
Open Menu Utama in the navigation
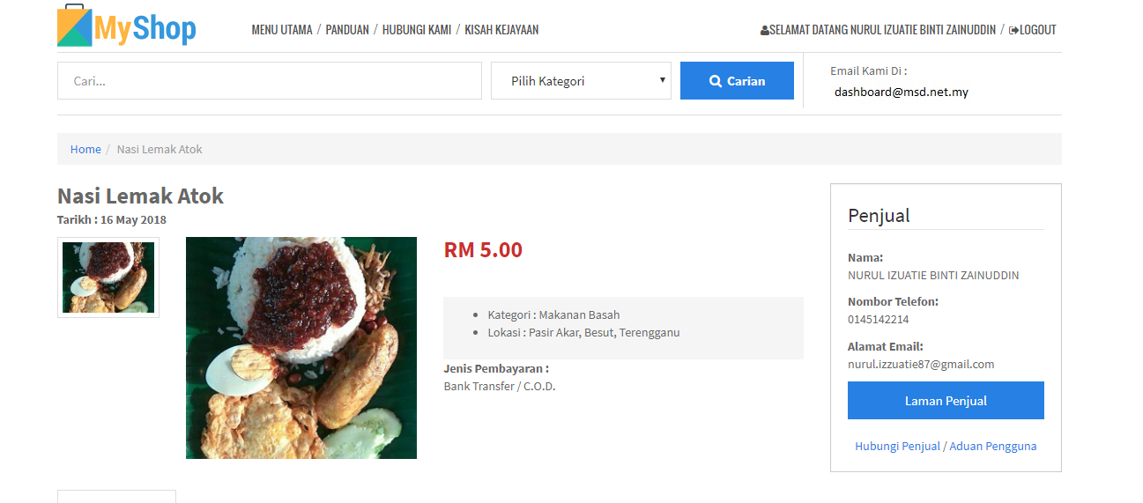point(282,30)
